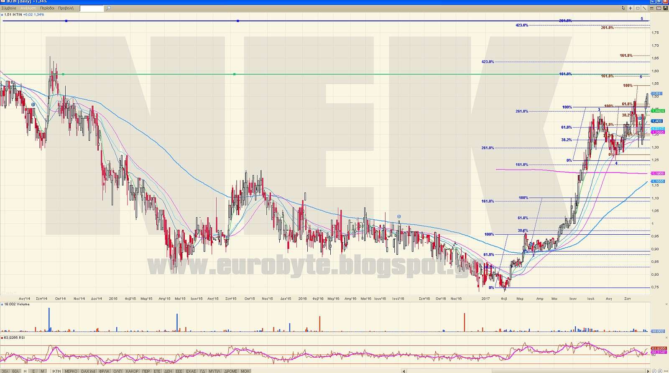Open the ΧΑΚΟΡ symbol tab

[x=132, y=371]
